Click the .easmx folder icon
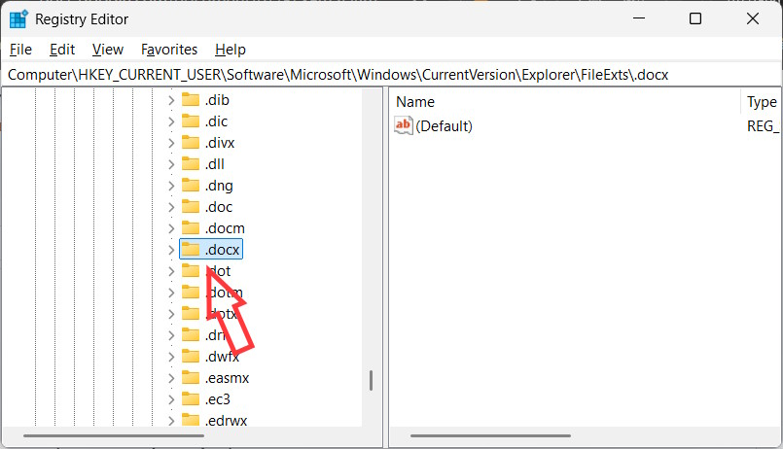783x449 pixels. [191, 378]
